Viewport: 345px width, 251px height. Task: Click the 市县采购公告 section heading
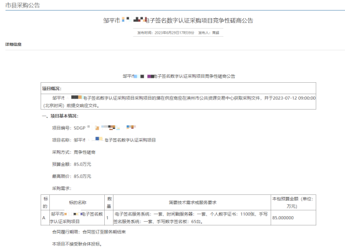click(22, 5)
